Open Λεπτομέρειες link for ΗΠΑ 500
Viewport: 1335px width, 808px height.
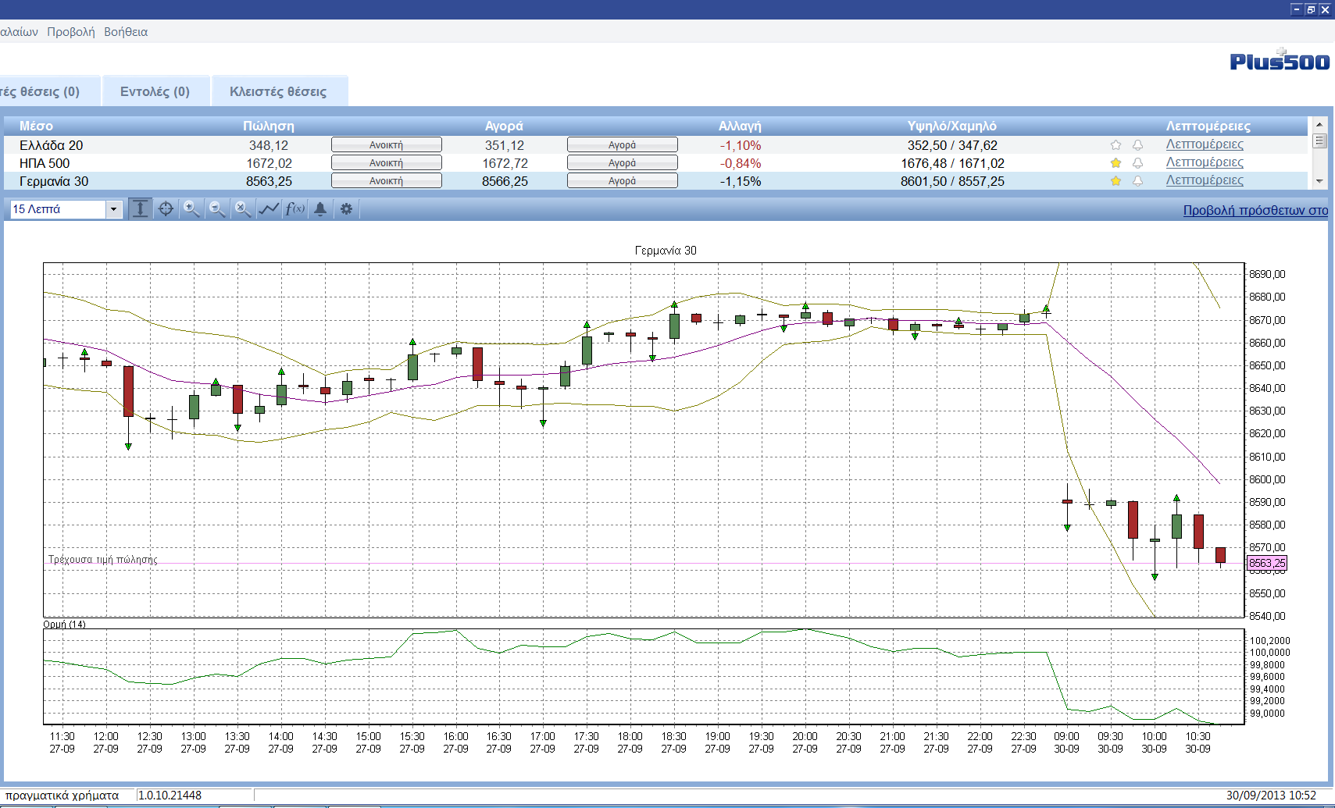pyautogui.click(x=1205, y=162)
